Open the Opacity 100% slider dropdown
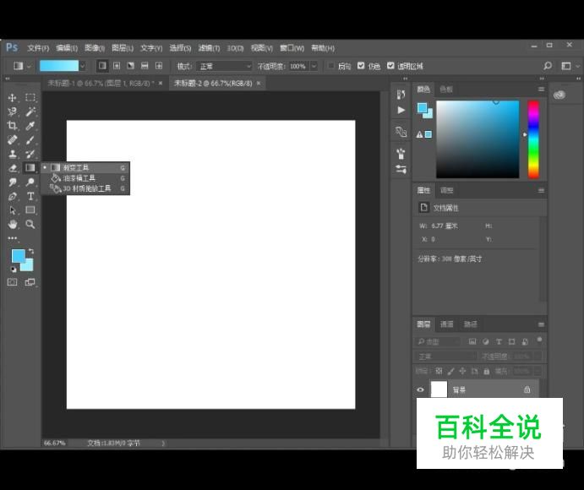Viewport: 584px width, 490px height. (314, 66)
